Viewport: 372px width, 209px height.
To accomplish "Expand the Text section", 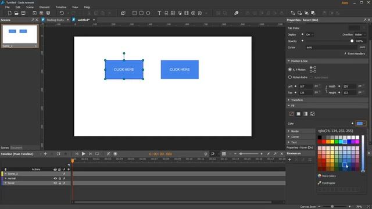I will pos(289,142).
